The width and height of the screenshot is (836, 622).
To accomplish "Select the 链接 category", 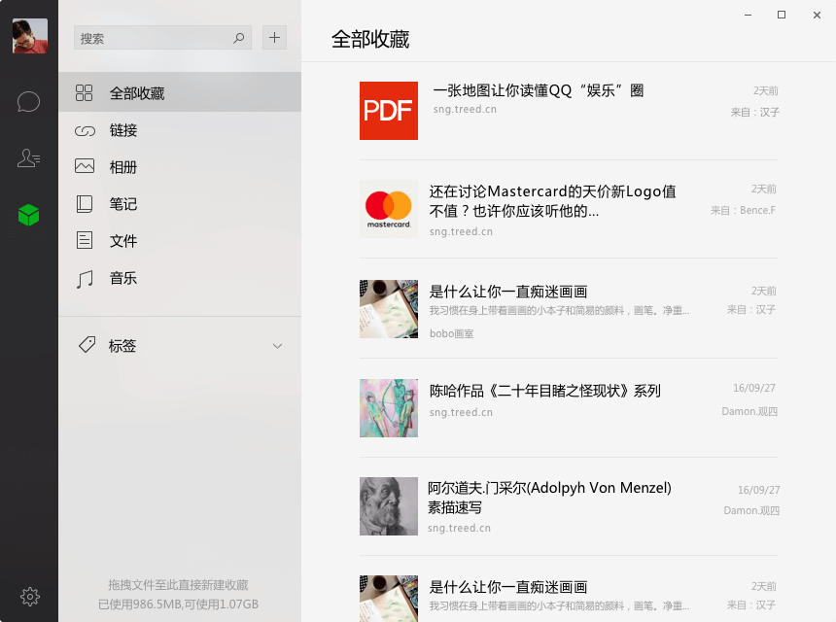I will pos(180,130).
